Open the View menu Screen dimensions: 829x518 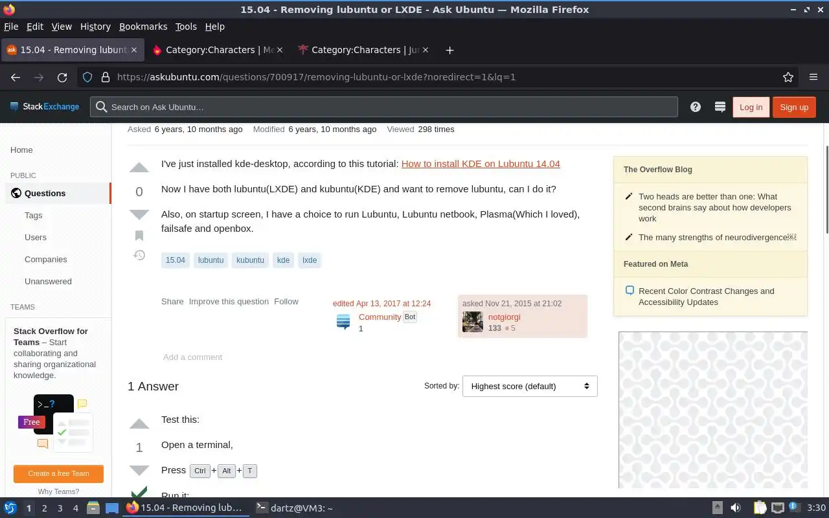coord(62,27)
